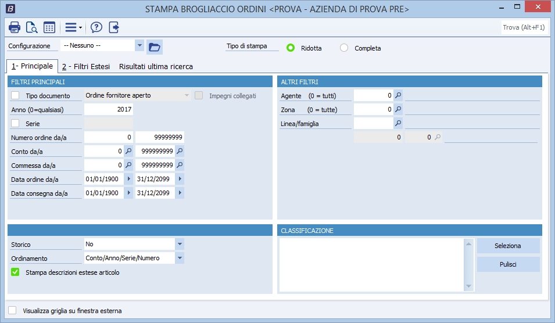This screenshot has width=555, height=323.
Task: Click the help question mark icon
Action: coord(96,27)
